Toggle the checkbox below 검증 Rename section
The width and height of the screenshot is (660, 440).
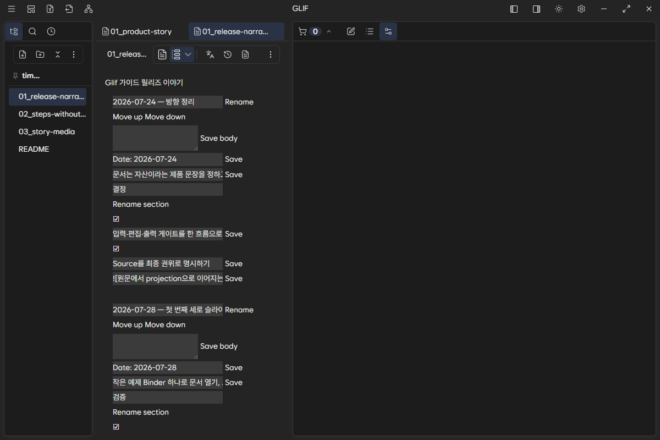point(116,427)
